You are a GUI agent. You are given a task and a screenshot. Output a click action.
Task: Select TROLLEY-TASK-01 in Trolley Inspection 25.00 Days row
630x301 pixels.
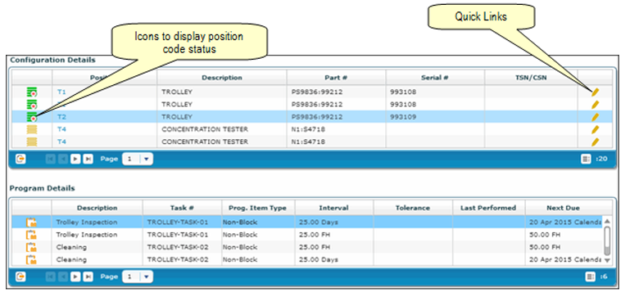(x=178, y=222)
